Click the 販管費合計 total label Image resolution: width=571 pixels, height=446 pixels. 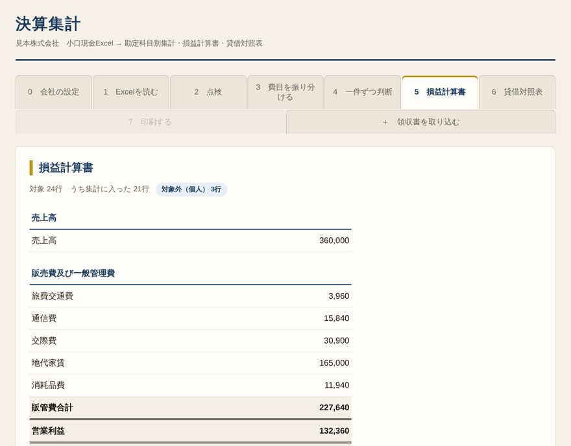[52, 408]
